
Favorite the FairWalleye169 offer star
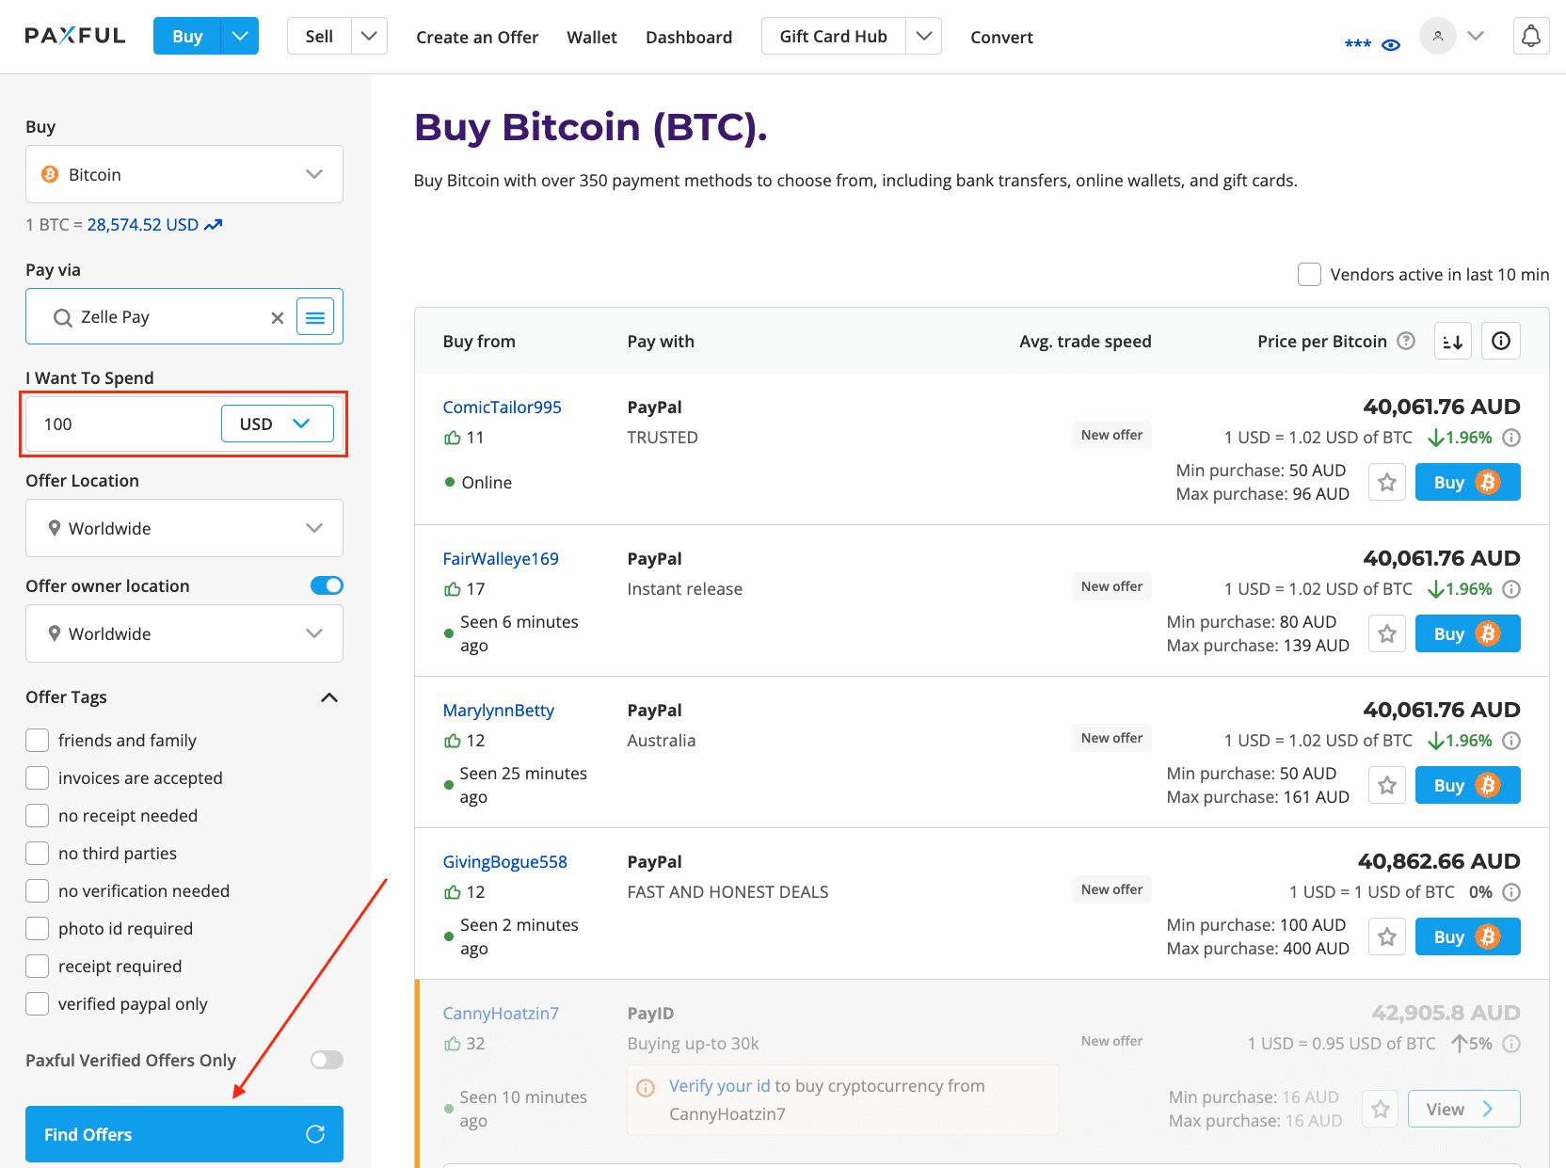pos(1387,633)
